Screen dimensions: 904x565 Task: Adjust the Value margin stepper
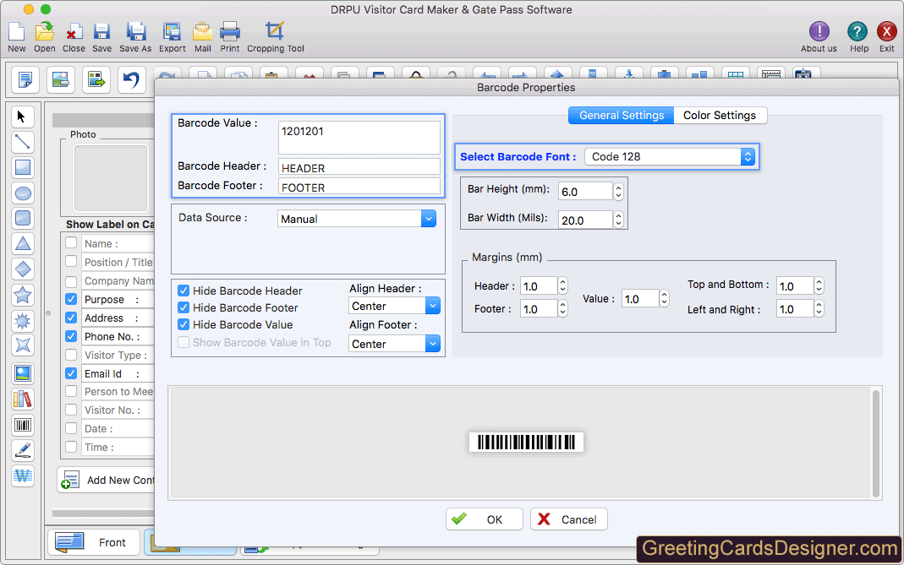[x=664, y=298]
